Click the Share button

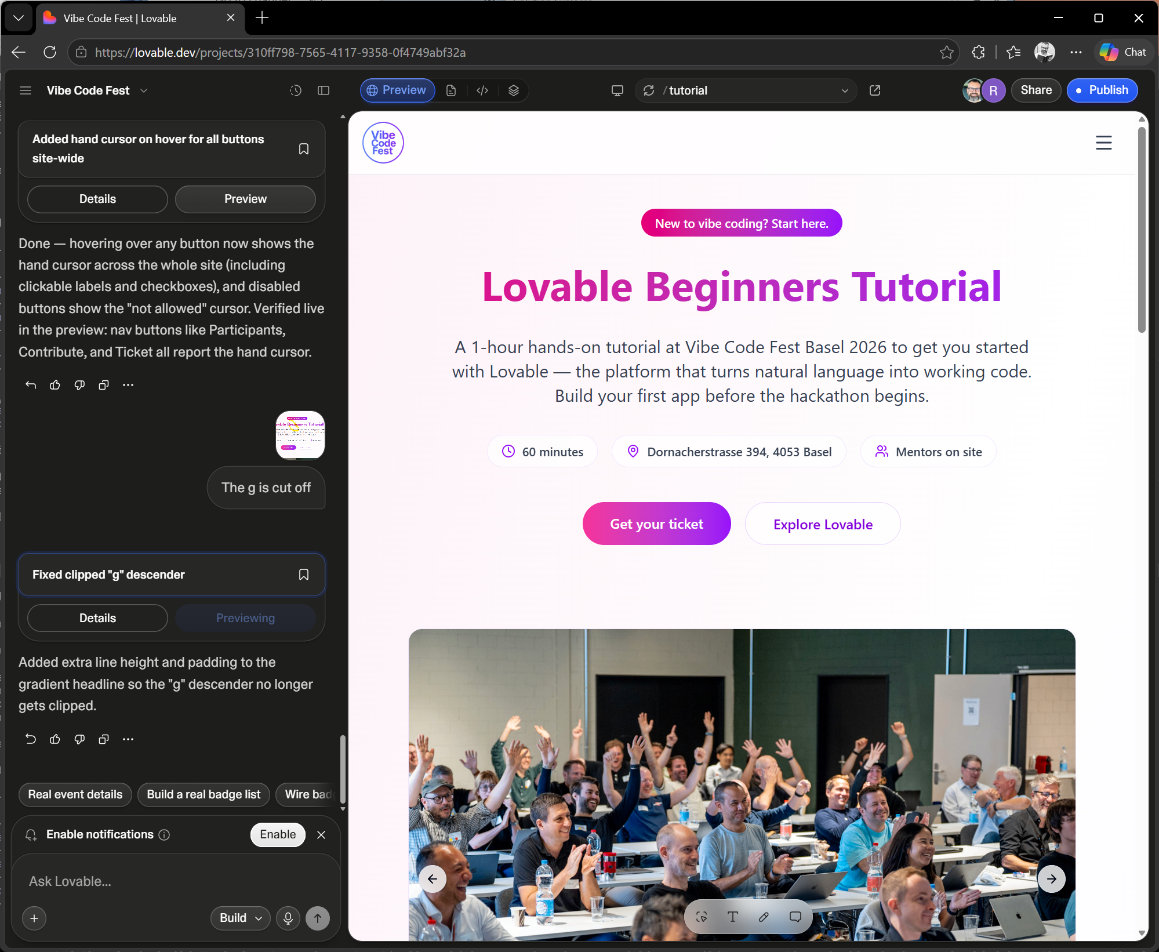pos(1036,90)
